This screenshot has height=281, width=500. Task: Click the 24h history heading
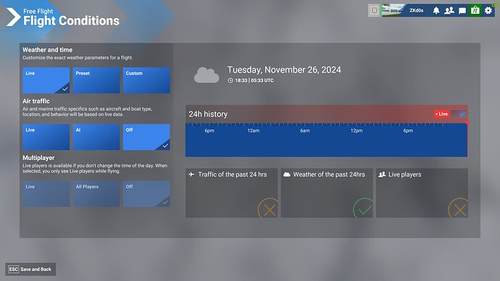pyautogui.click(x=208, y=114)
